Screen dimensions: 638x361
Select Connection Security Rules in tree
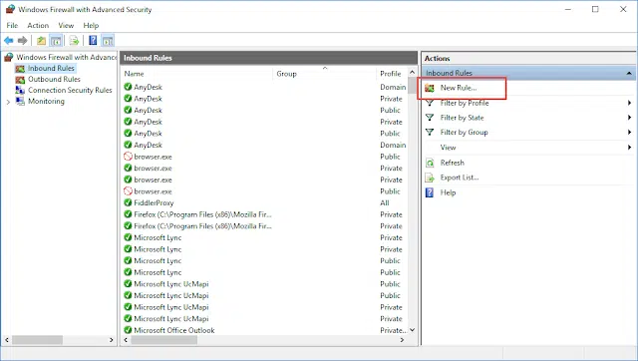pyautogui.click(x=70, y=91)
